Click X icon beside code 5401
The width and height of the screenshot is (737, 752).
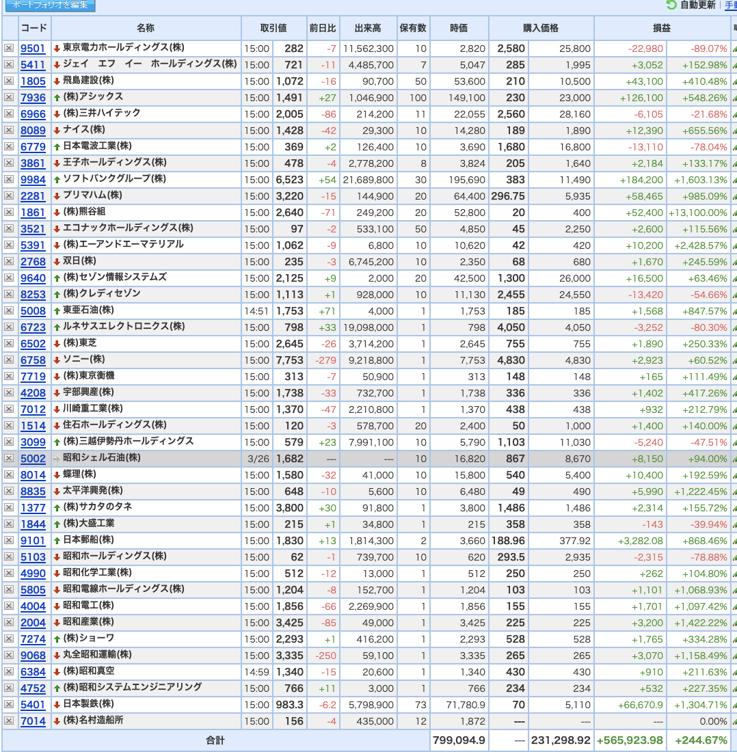(9, 704)
